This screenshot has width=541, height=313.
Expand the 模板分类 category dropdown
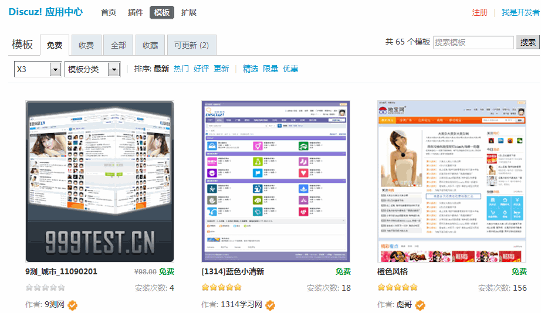tap(92, 69)
